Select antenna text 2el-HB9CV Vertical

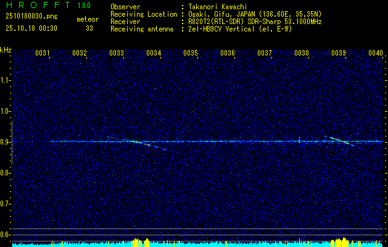pyautogui.click(x=221, y=29)
